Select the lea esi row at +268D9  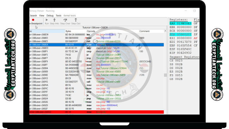96,35
